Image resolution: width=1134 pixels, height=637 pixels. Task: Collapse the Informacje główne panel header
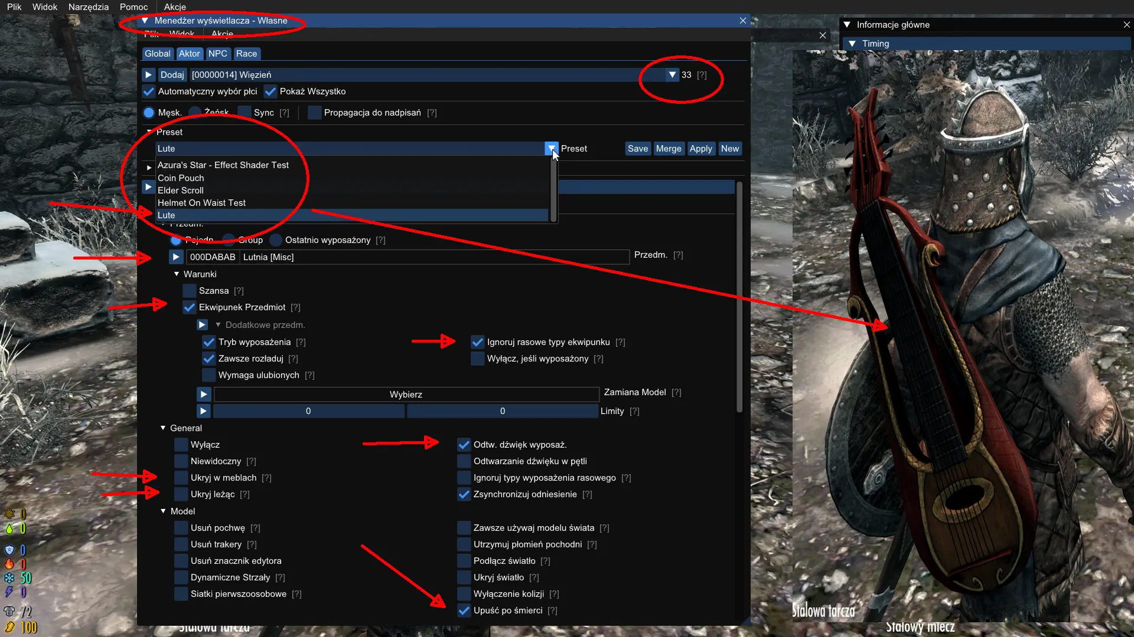847,25
